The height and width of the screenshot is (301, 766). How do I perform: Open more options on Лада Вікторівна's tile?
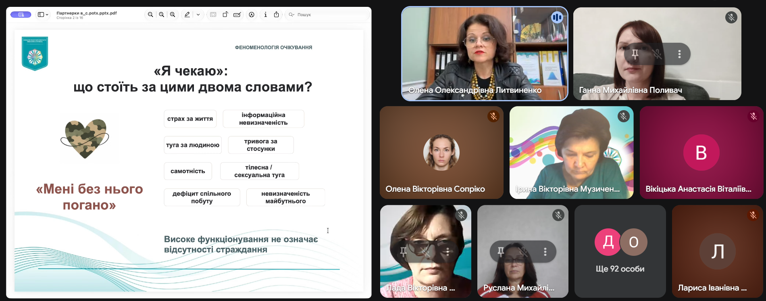point(448,252)
